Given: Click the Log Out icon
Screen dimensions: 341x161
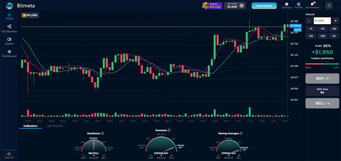Looking at the screenshot, I should (9, 154).
